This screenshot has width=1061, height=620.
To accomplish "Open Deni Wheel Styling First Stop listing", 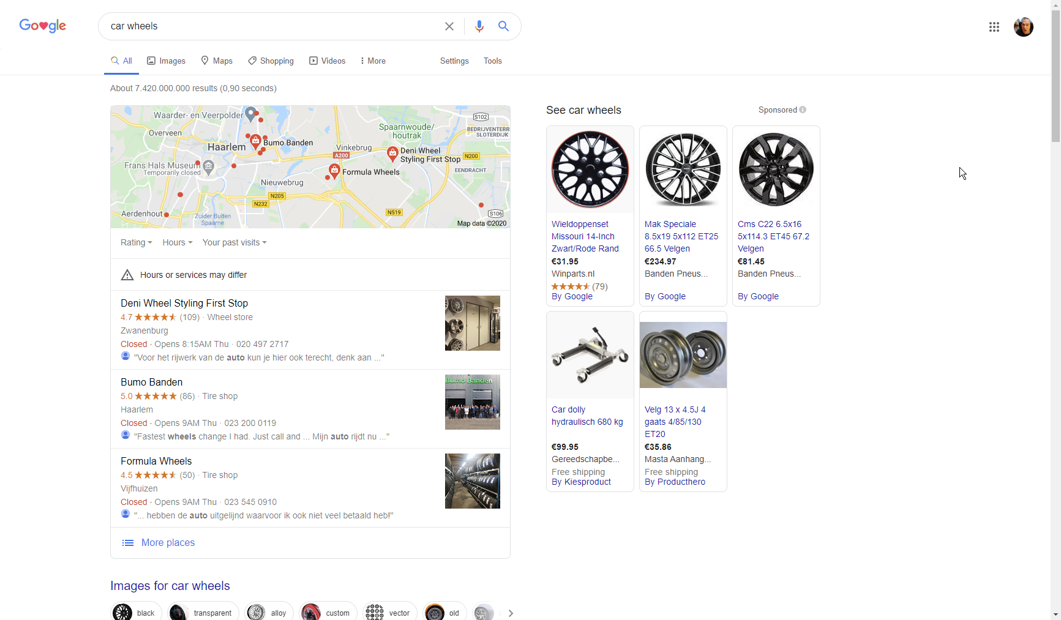I will coord(184,304).
